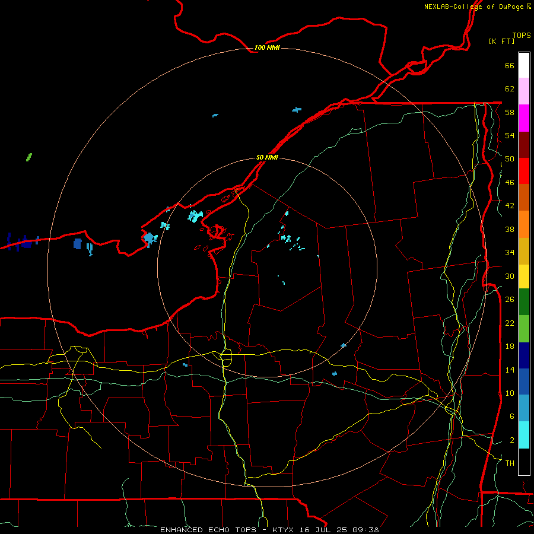Click the "09:38" timestamp
534x534 pixels.
point(366,530)
